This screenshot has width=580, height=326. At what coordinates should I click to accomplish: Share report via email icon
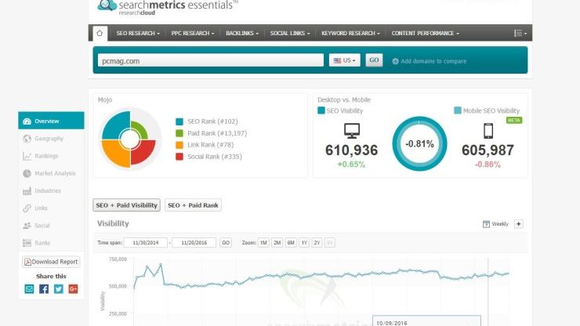[29, 288]
